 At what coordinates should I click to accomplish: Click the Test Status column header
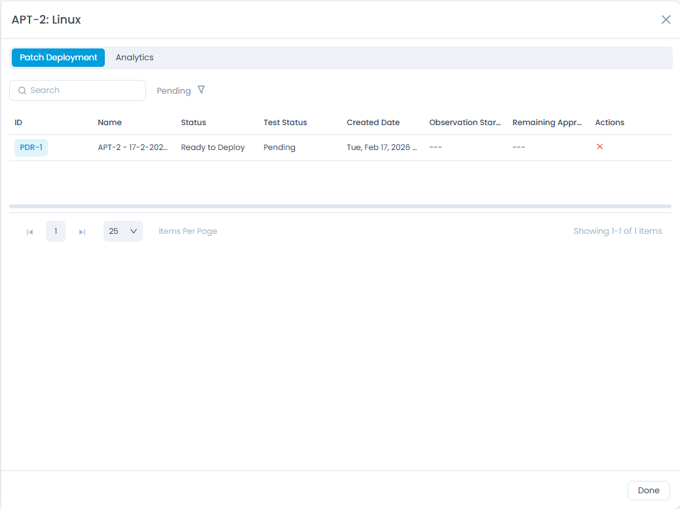[x=285, y=123]
